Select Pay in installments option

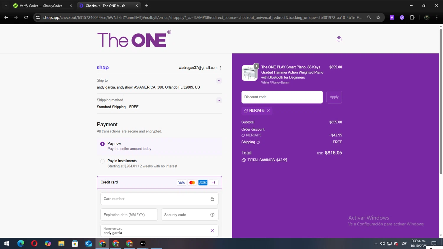102,161
